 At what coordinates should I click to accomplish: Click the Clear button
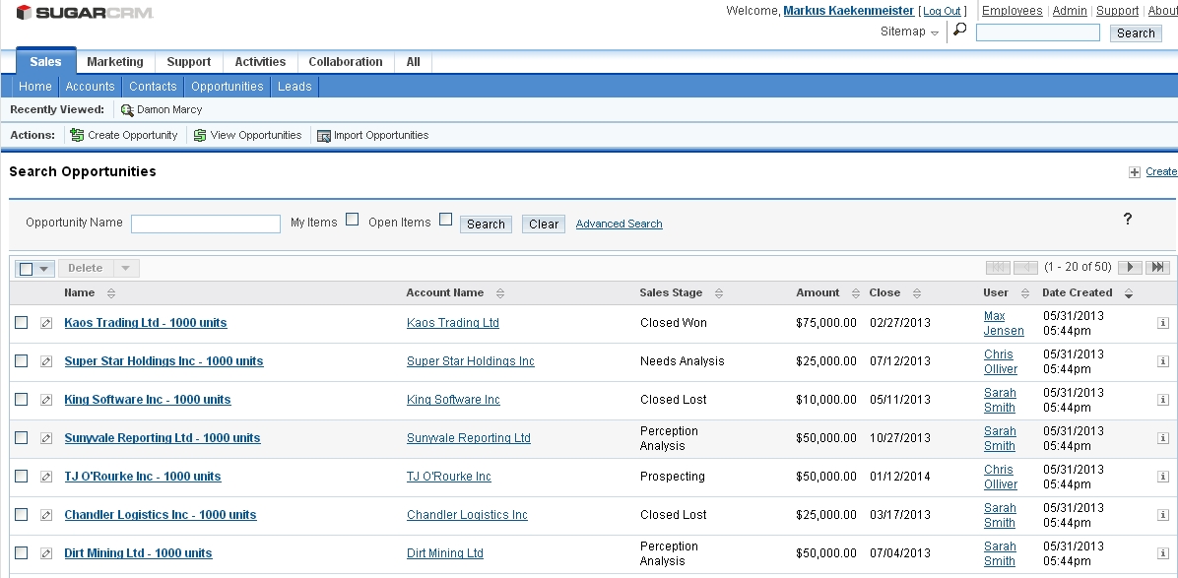pyautogui.click(x=544, y=224)
